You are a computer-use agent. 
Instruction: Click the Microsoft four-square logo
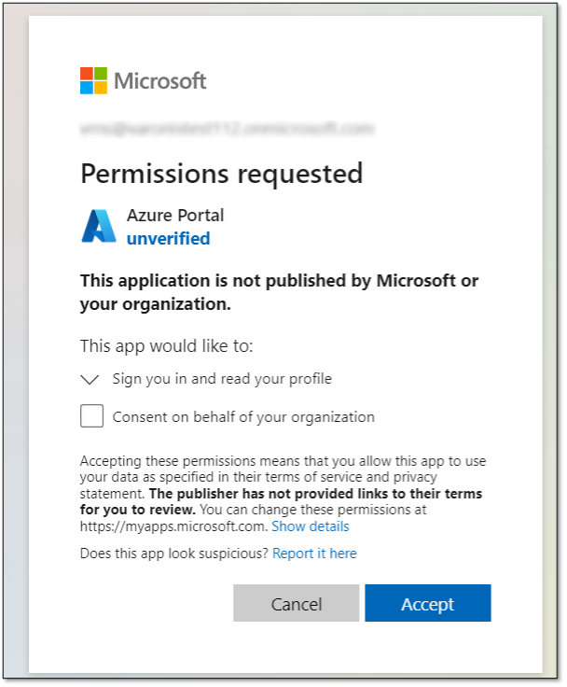tap(93, 80)
